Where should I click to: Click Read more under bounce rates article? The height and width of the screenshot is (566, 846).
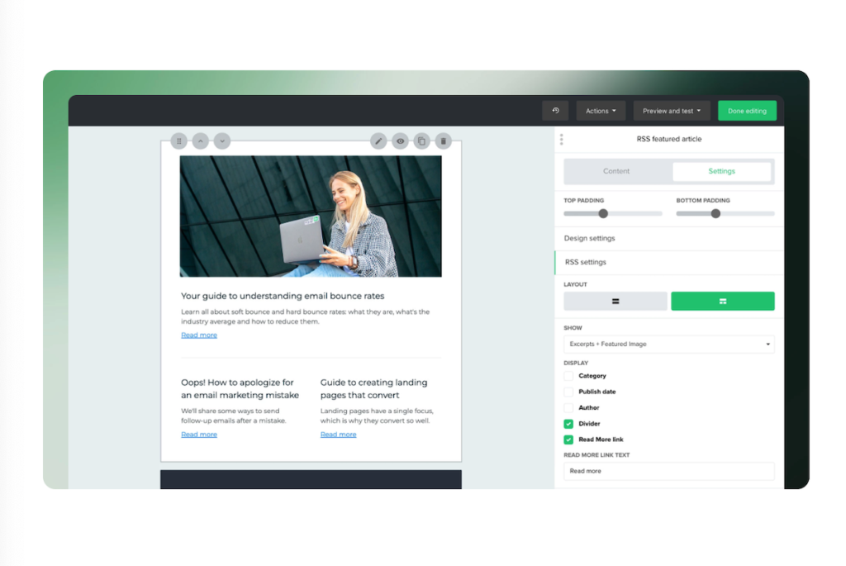tap(199, 335)
